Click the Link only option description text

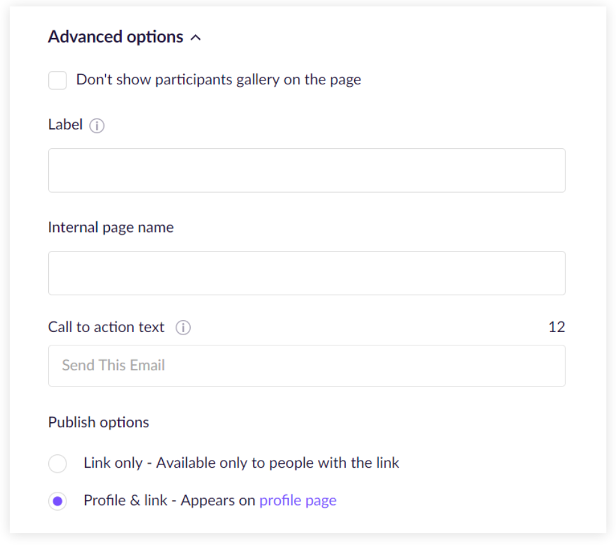click(241, 463)
